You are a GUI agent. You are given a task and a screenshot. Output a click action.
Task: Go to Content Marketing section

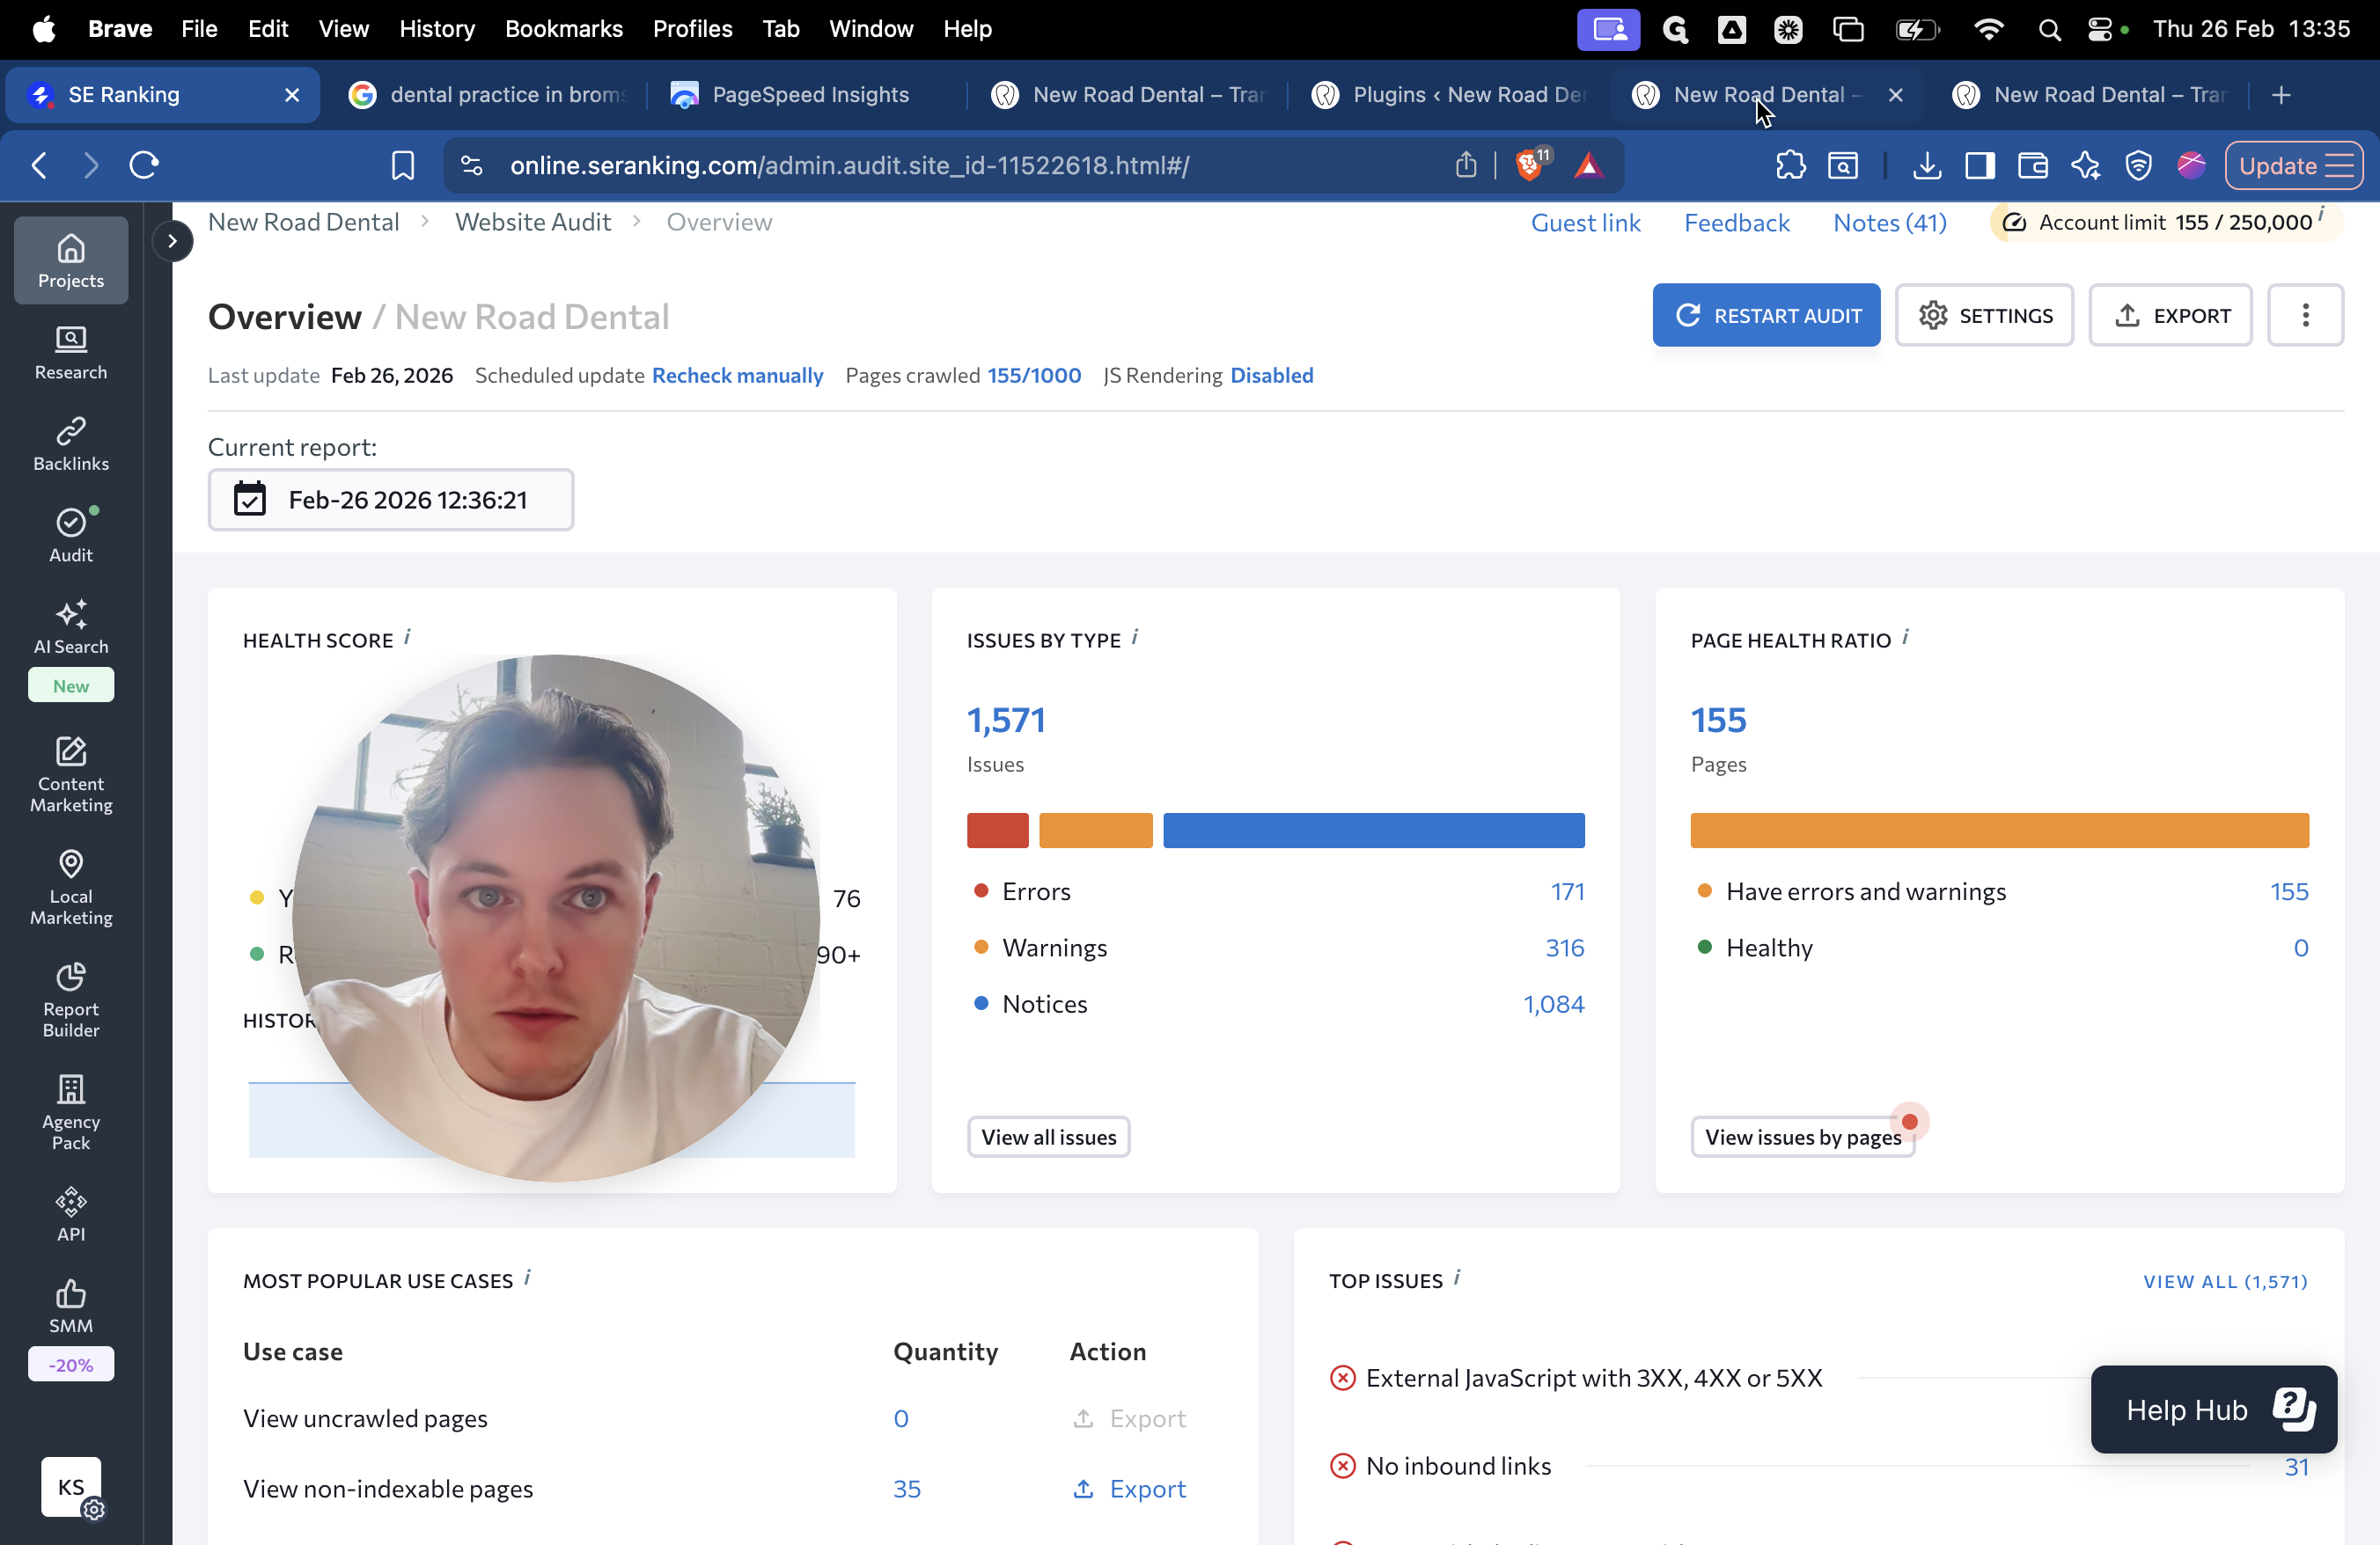coord(70,773)
